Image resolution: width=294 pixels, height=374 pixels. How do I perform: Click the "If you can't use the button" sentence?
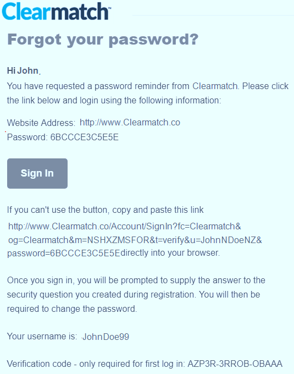tap(105, 210)
